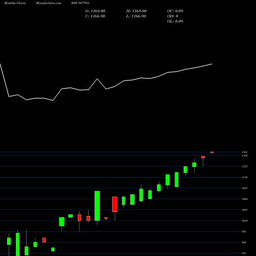Click the 1168 price axis label
This screenshot has width=256, height=256.
click(245, 152)
